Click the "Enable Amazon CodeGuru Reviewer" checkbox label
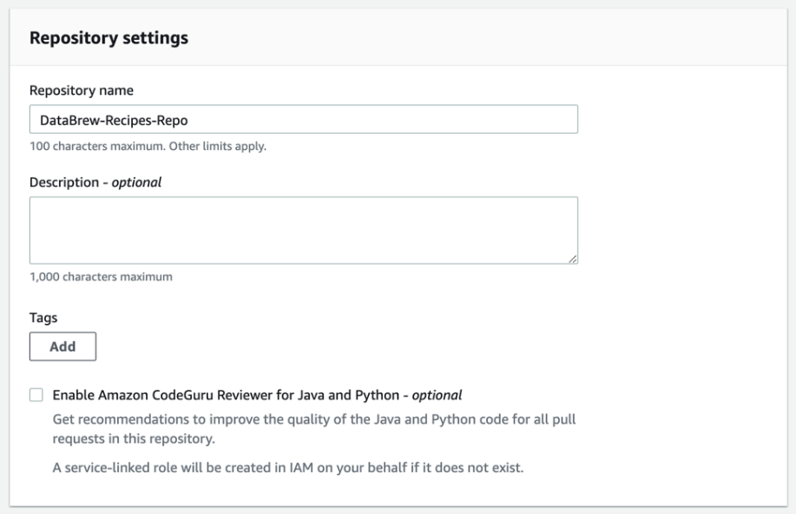 click(x=230, y=395)
